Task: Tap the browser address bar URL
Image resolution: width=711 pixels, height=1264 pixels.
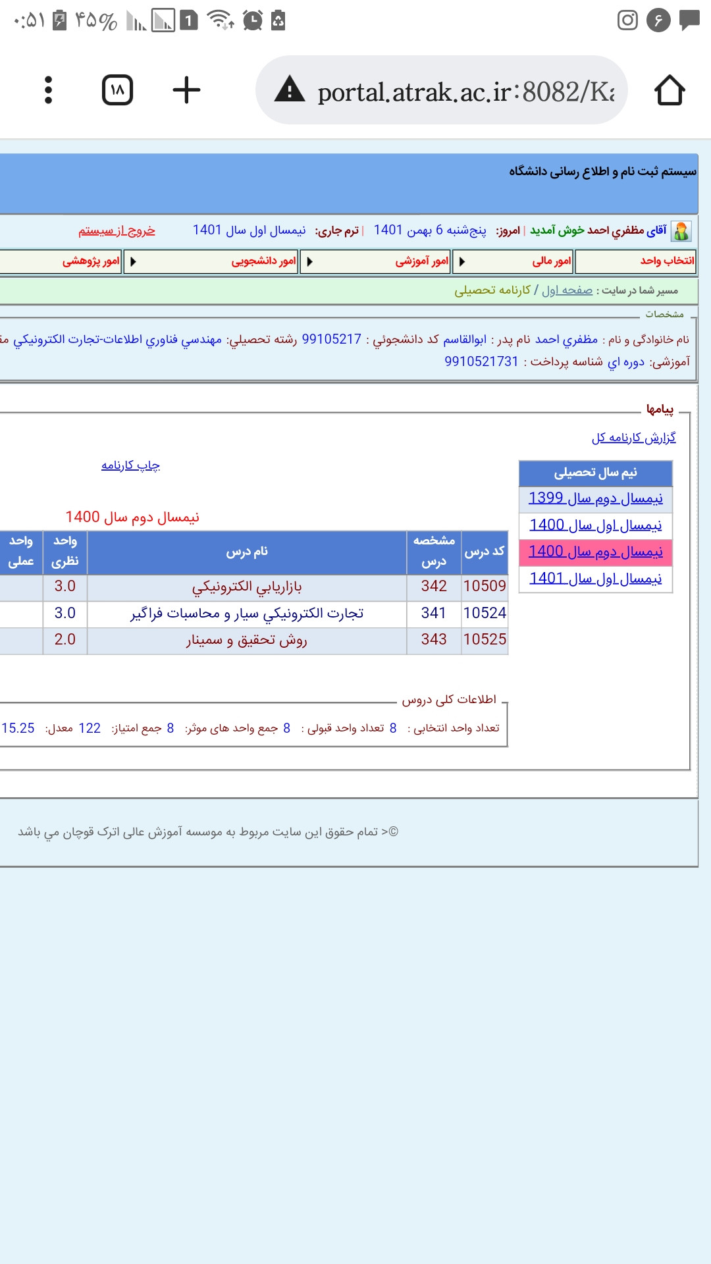Action: pyautogui.click(x=465, y=92)
